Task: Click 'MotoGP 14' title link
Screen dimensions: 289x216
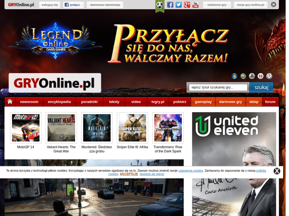Action: point(26,147)
